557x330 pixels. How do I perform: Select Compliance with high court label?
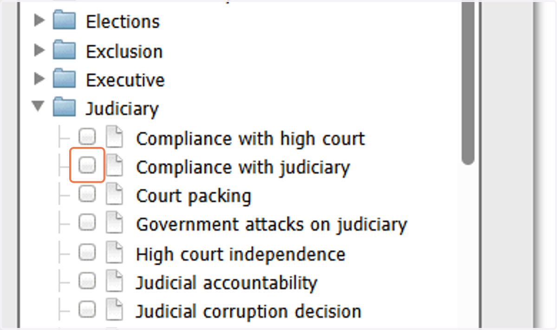tap(251, 139)
